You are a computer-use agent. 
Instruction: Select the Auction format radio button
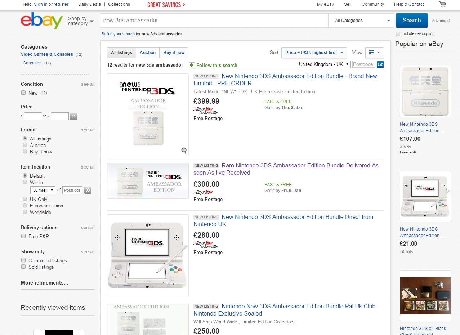tap(25, 145)
